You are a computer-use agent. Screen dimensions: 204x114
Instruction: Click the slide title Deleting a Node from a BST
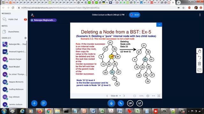point(116,32)
